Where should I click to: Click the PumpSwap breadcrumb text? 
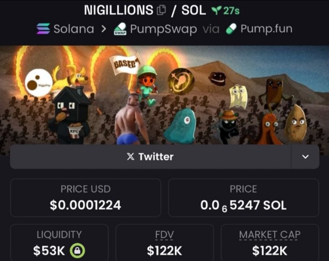[x=164, y=29]
